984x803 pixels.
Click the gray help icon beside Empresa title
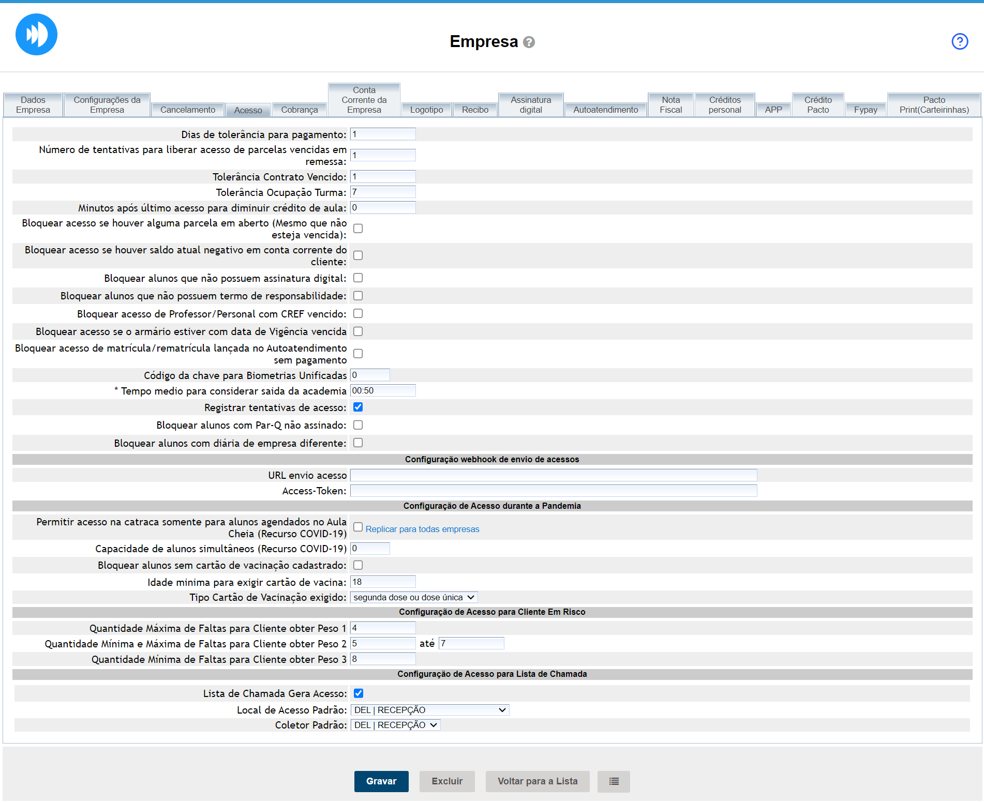[x=529, y=42]
